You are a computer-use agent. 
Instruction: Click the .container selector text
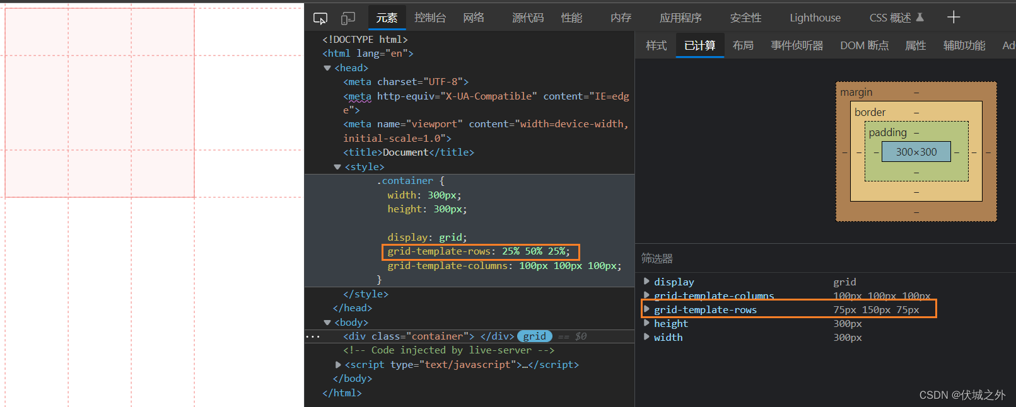(x=405, y=181)
